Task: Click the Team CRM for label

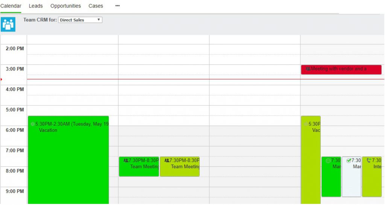Action: pyautogui.click(x=40, y=20)
